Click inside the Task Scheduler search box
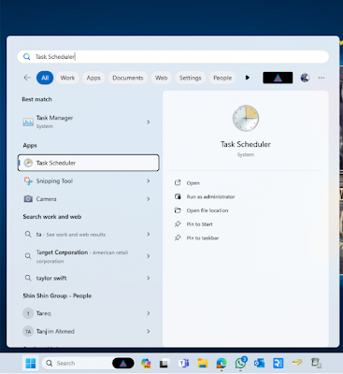Screen dimensions: 343x374 173,57
